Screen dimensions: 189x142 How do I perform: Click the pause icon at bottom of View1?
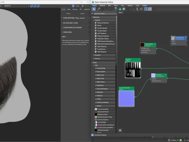(x=120, y=130)
